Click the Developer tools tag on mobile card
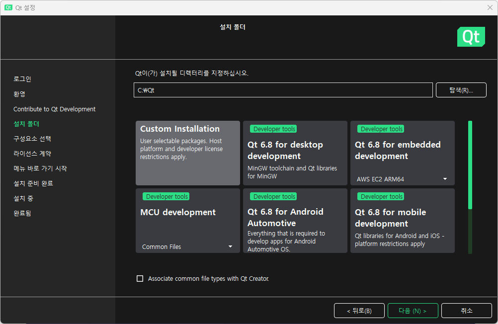 pyautogui.click(x=381, y=197)
